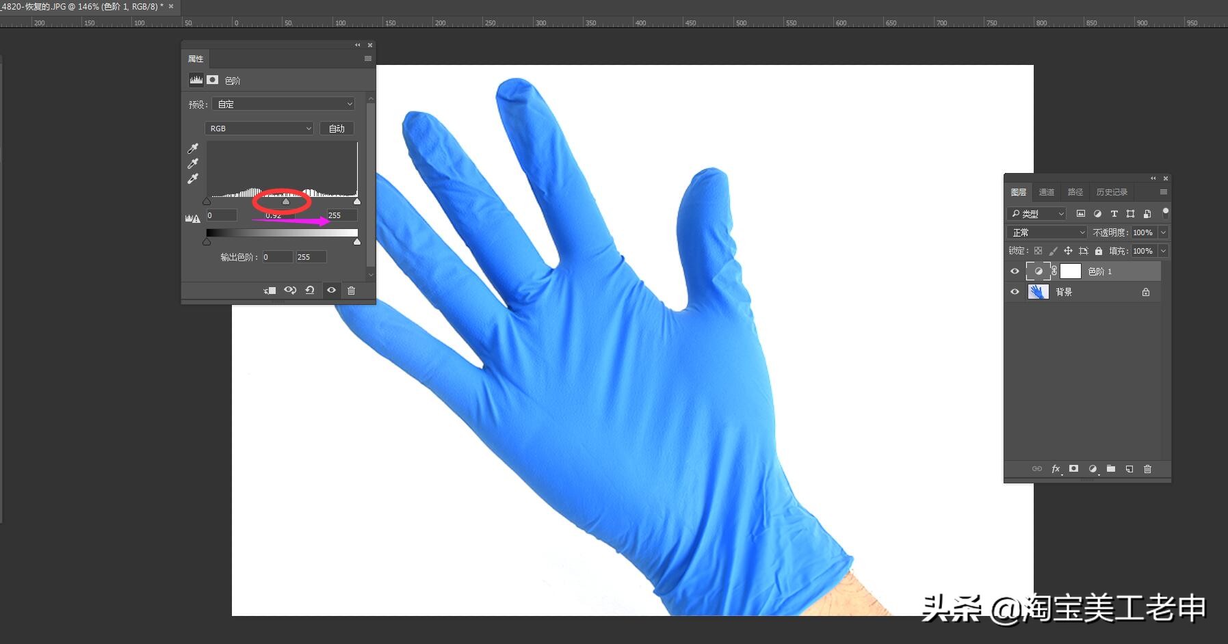Switch to the 通道 tab
This screenshot has width=1228, height=644.
pyautogui.click(x=1046, y=192)
